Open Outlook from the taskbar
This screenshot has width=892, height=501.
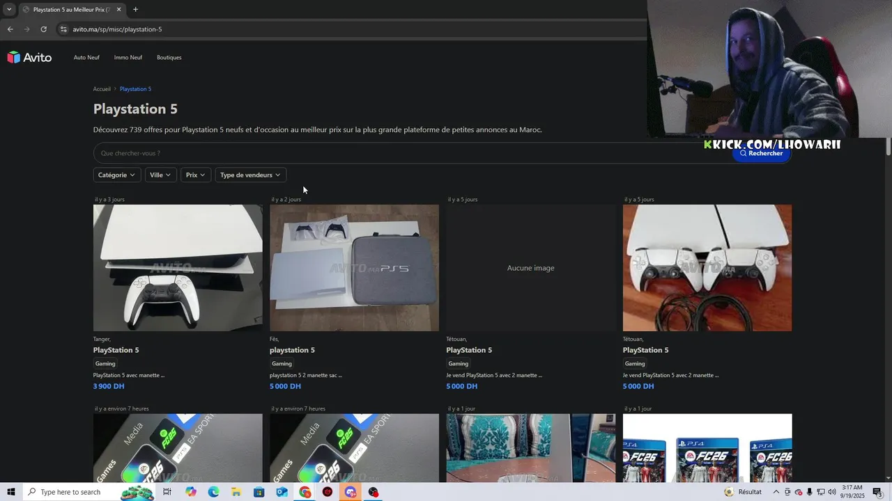282,492
